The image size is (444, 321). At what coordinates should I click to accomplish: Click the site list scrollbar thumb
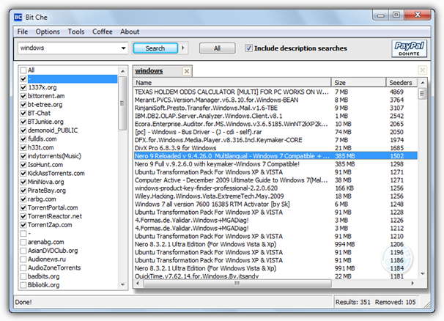[122, 103]
